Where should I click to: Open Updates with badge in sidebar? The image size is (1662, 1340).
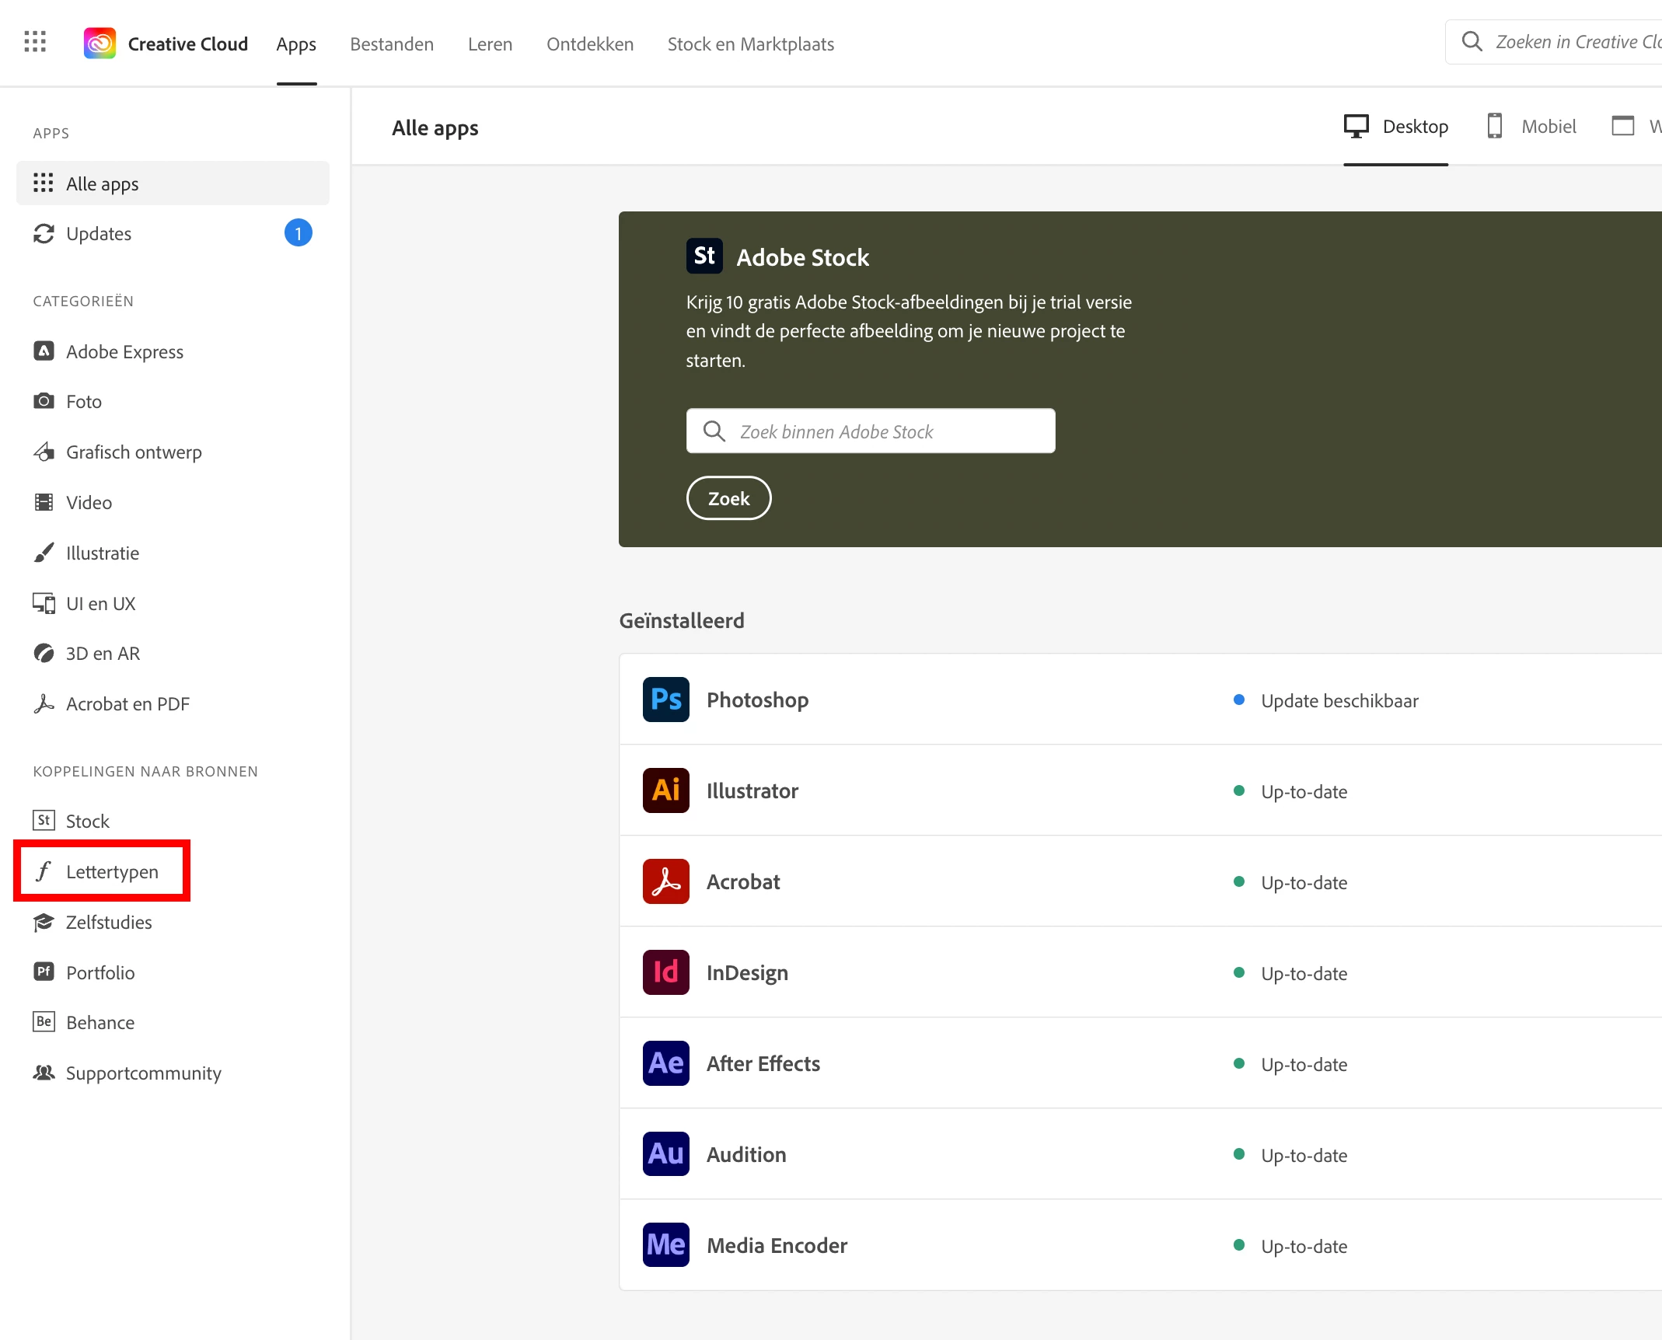click(99, 234)
